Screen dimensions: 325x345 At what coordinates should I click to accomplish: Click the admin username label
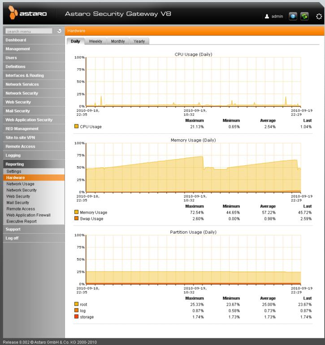[277, 17]
